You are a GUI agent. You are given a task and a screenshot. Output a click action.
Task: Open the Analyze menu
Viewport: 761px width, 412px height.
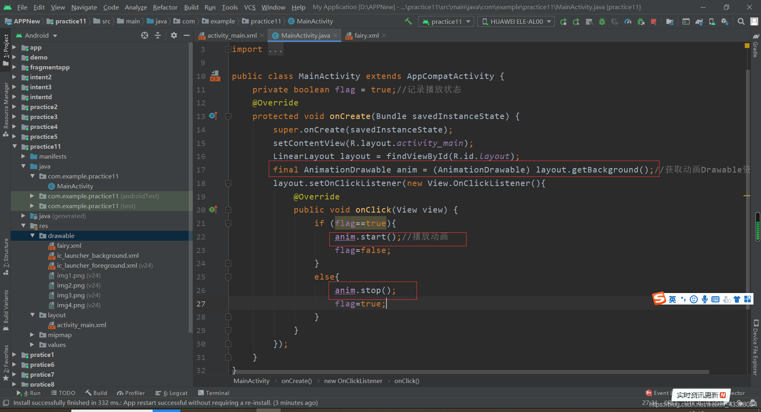click(136, 7)
